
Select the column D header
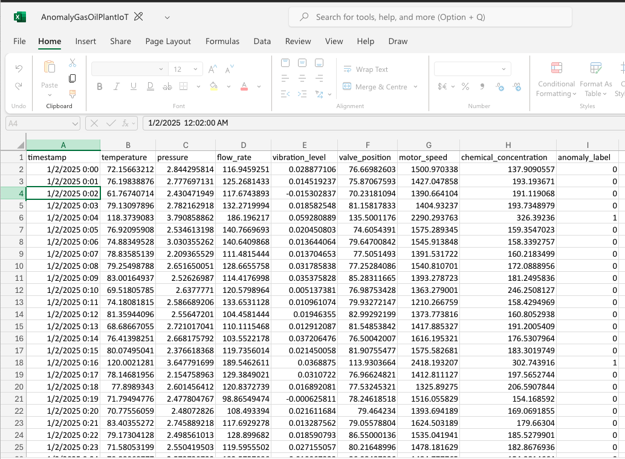pyautogui.click(x=243, y=145)
